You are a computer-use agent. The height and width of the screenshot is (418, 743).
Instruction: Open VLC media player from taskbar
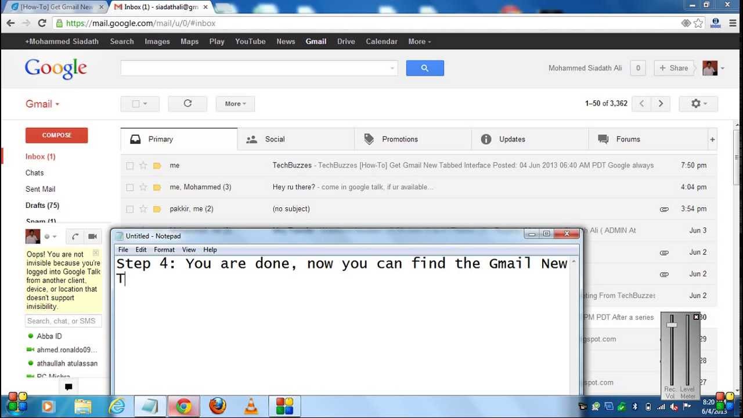(x=251, y=405)
